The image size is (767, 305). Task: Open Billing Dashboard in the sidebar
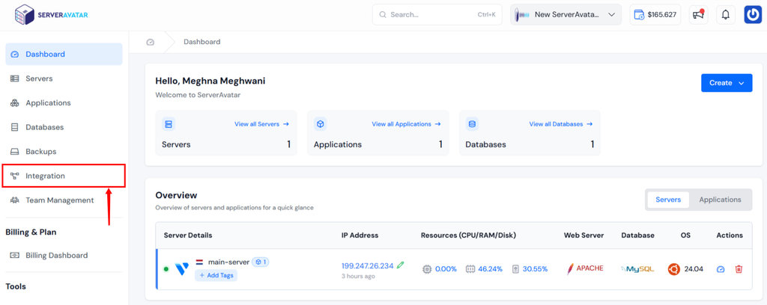64,255
